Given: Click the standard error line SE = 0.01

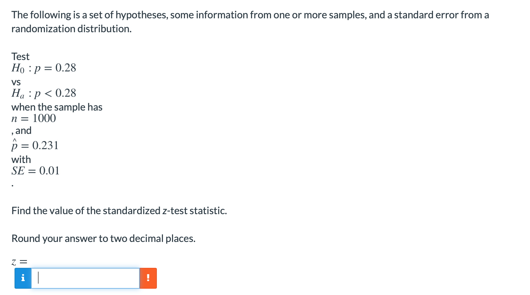Looking at the screenshot, I should [x=35, y=171].
